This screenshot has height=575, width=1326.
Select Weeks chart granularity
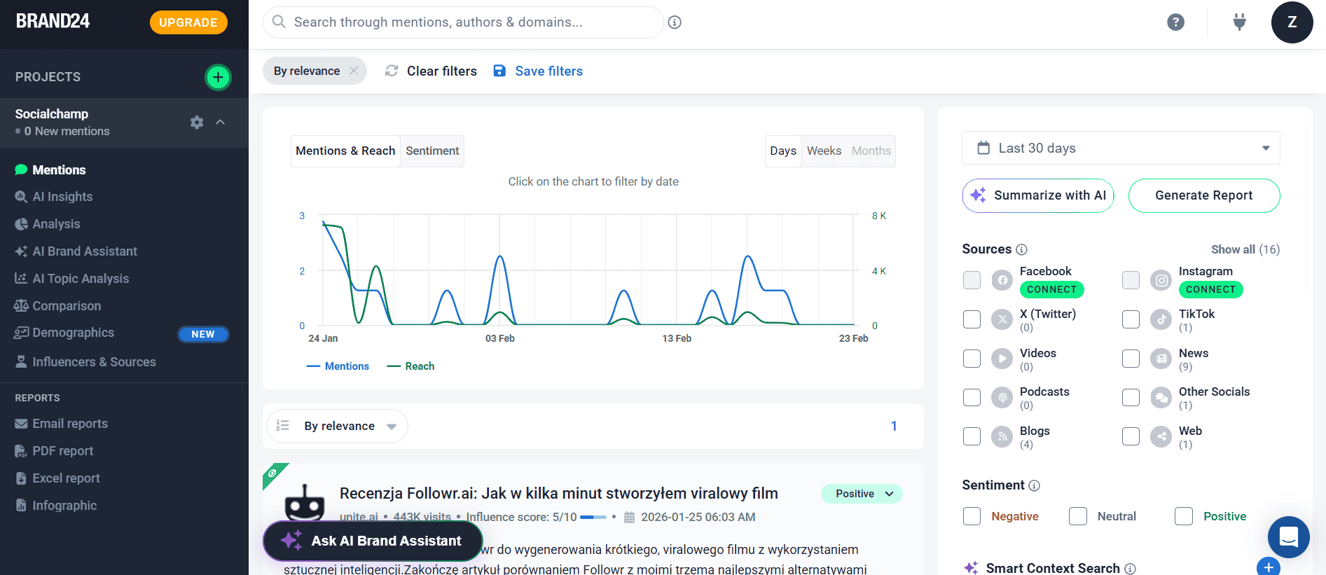pyautogui.click(x=824, y=151)
